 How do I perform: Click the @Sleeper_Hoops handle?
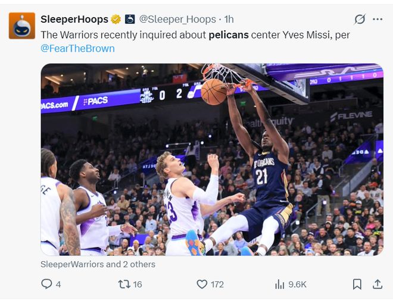177,19
